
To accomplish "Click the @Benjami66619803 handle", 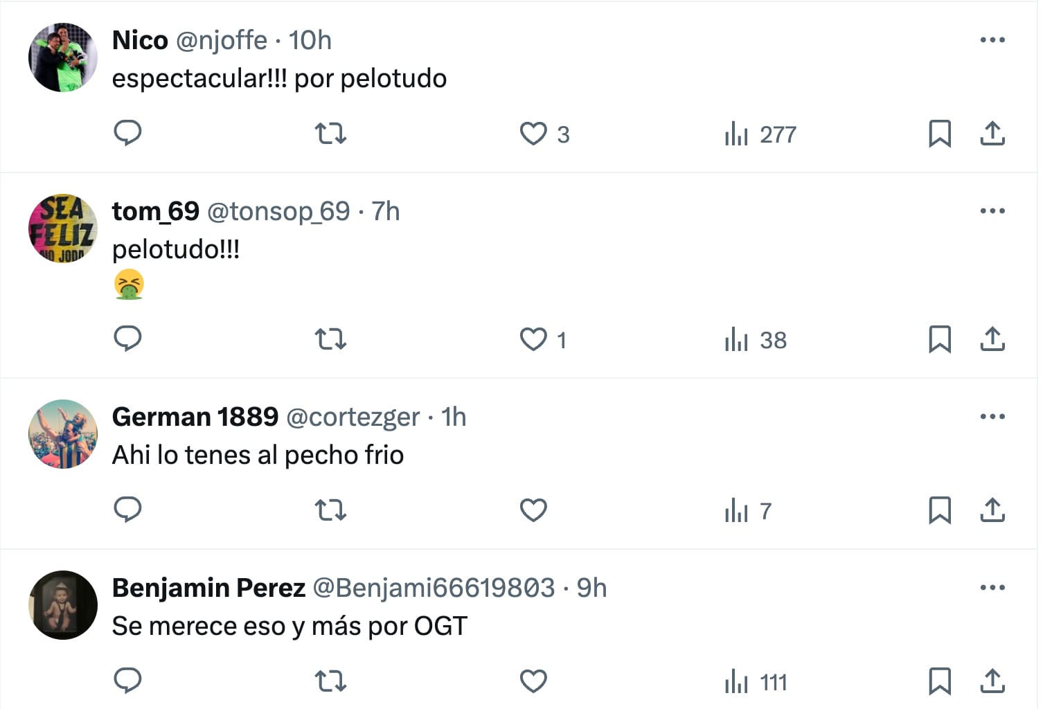I will tap(434, 588).
